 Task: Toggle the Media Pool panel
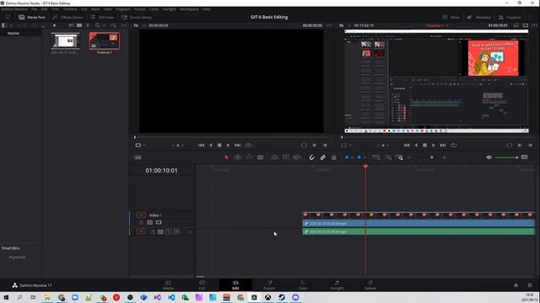tap(32, 17)
